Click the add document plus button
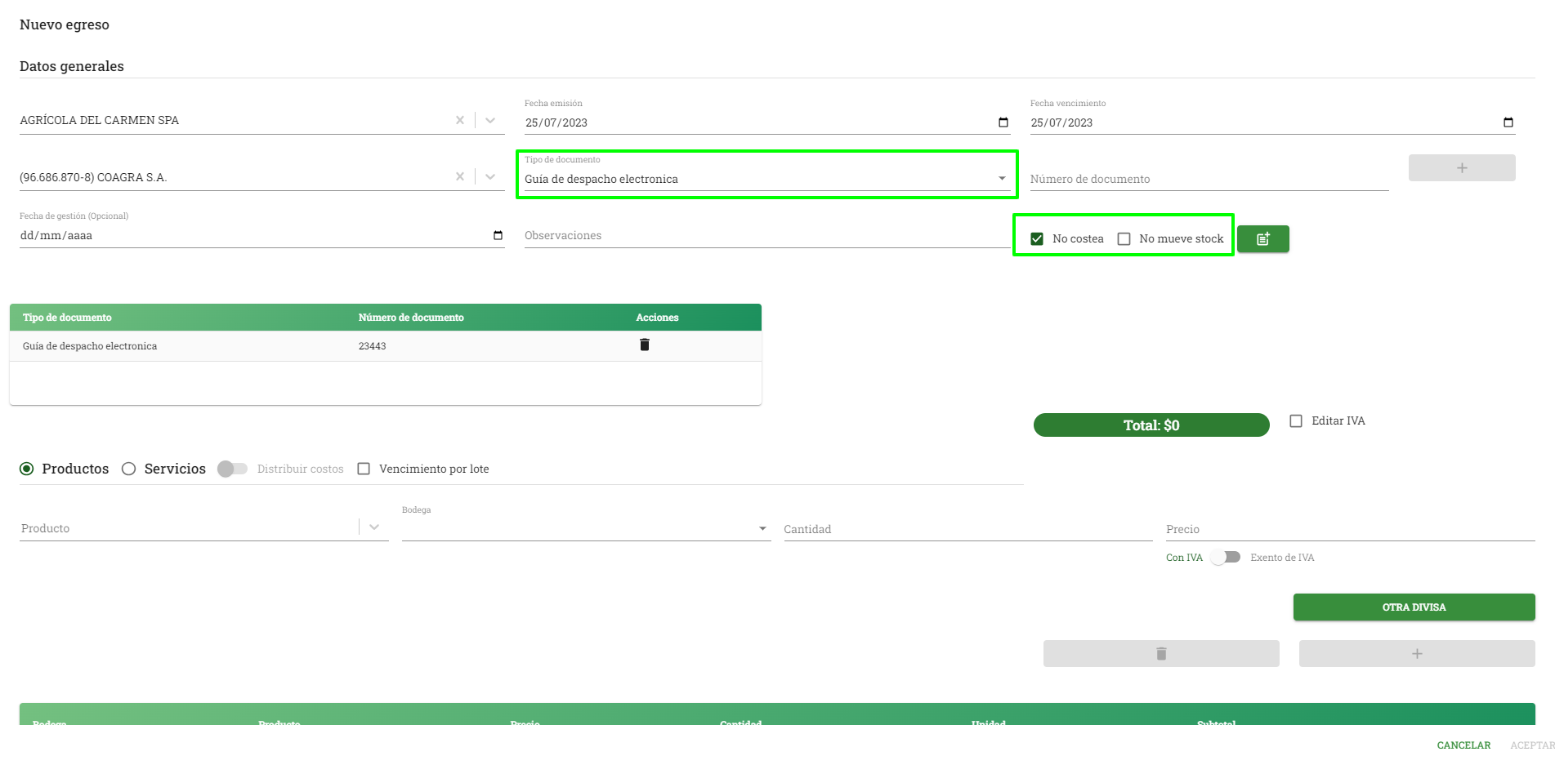 point(1462,167)
